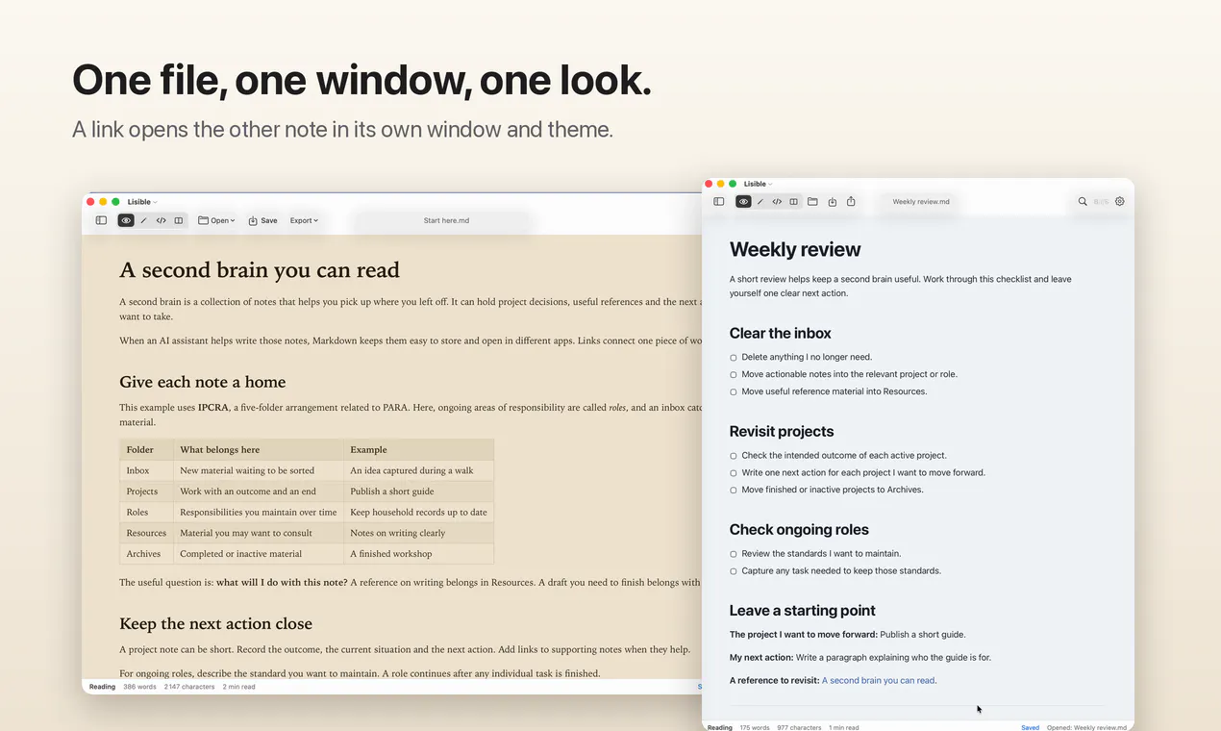
Task: Click the 'Clear the inbox' heading
Action: pos(781,334)
